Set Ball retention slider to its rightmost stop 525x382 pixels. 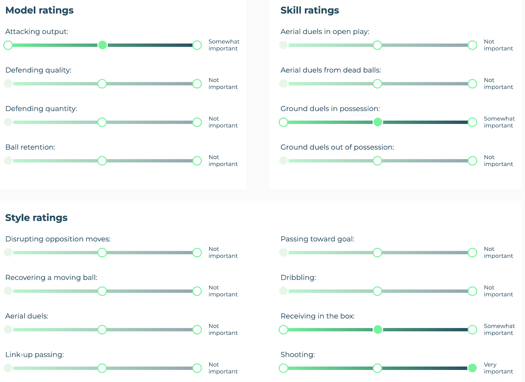[x=197, y=161]
